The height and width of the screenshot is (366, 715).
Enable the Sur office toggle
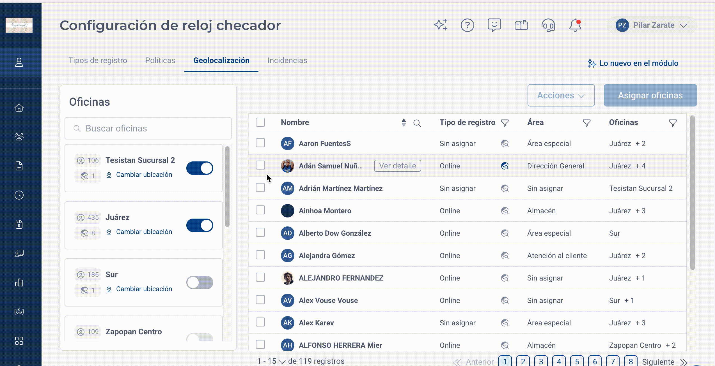[x=200, y=282]
